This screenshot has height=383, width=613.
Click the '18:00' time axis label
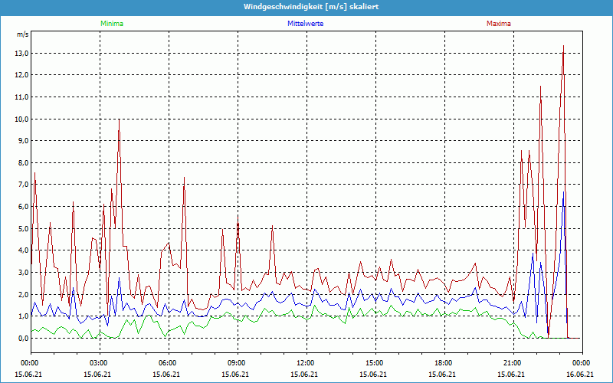click(444, 363)
